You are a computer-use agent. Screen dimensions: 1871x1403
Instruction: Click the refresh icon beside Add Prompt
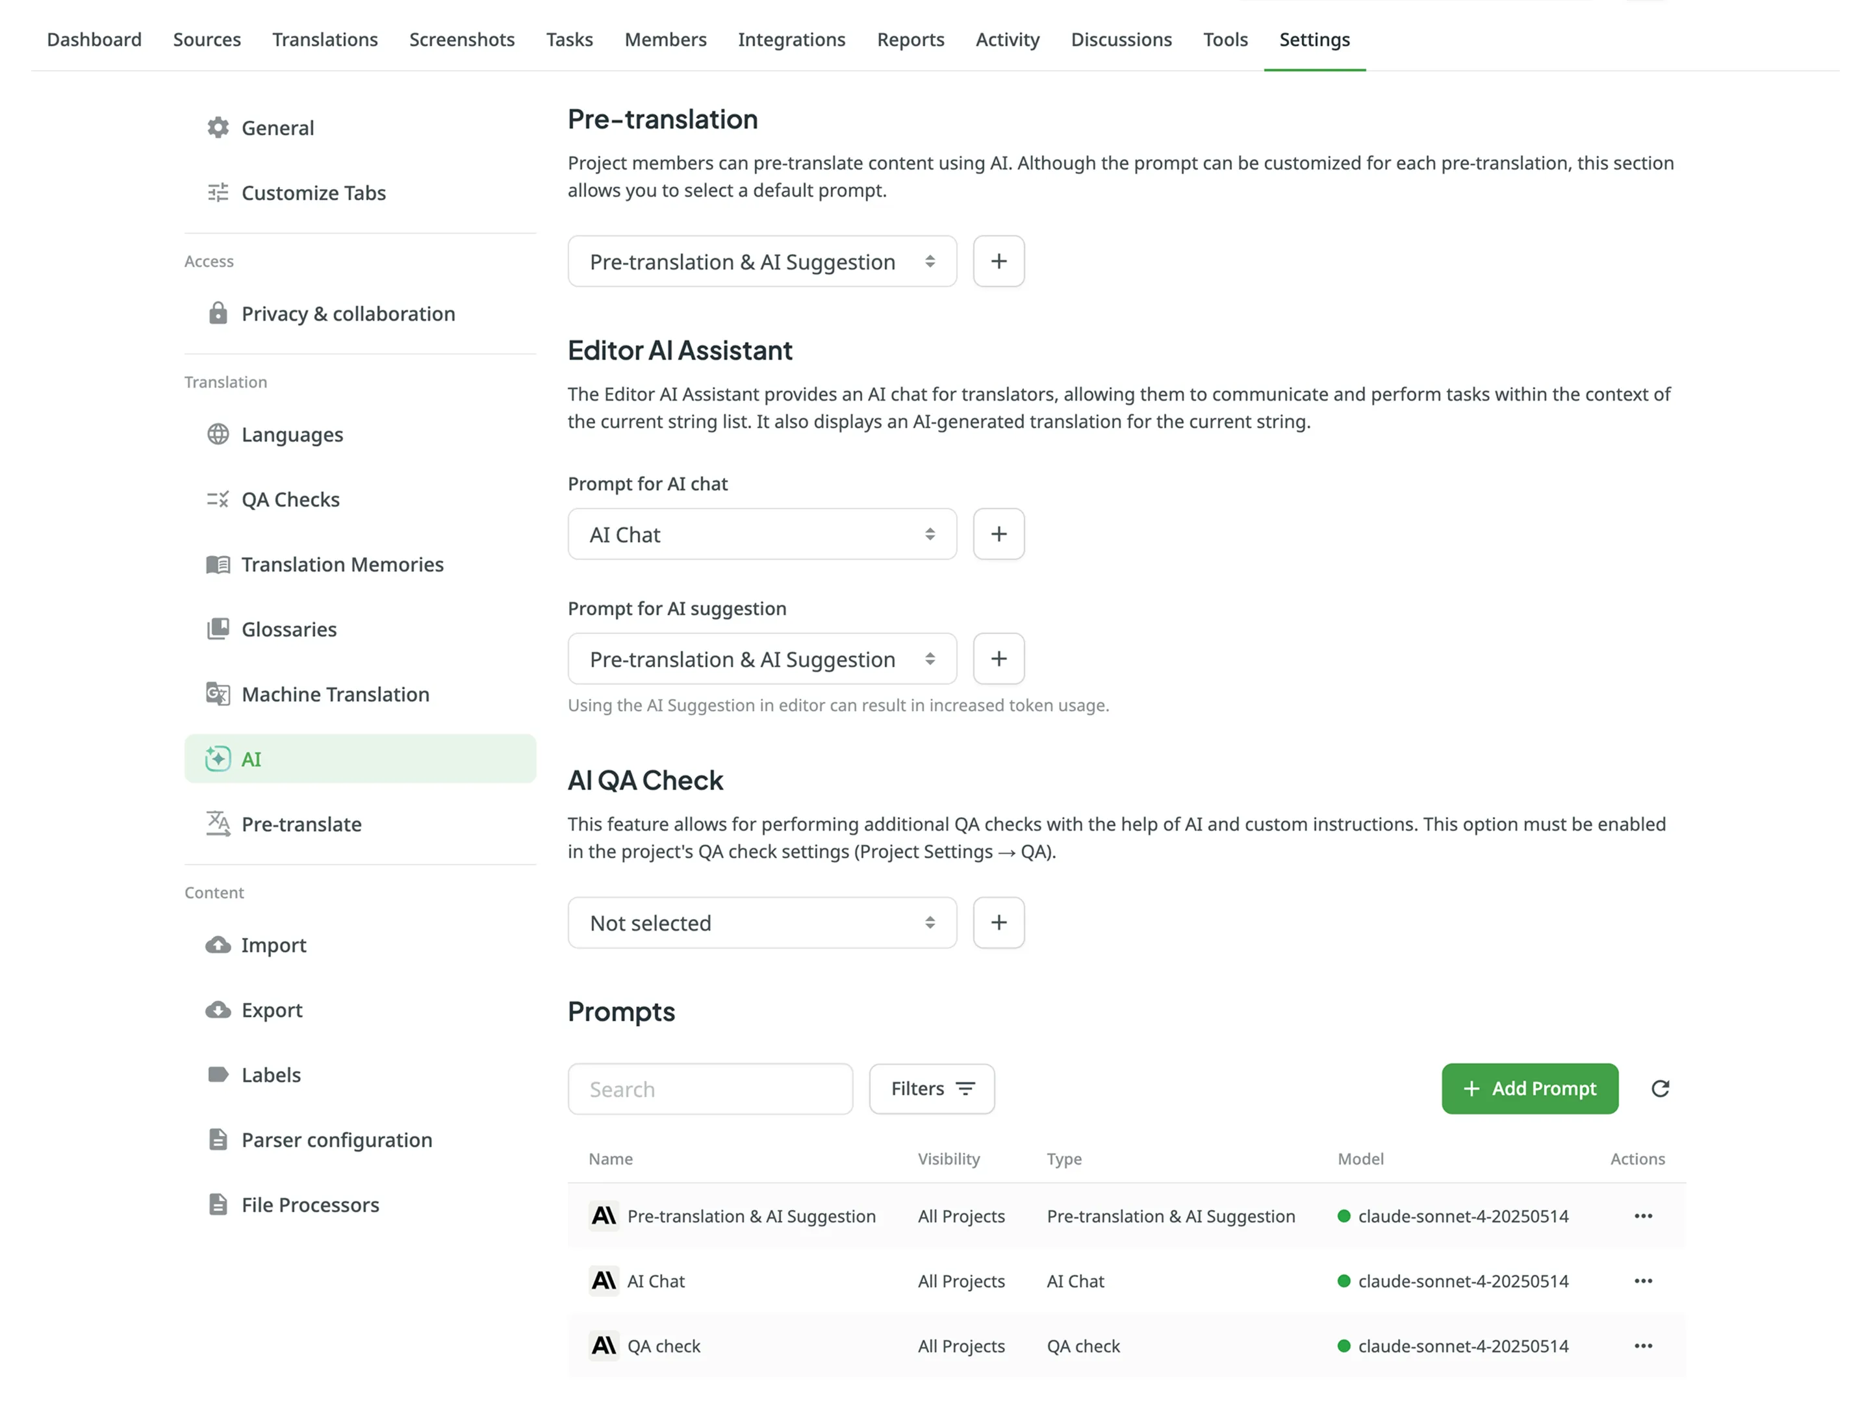tap(1660, 1089)
